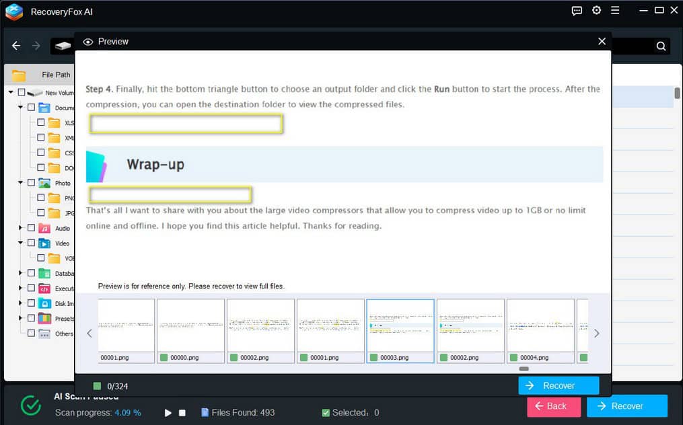Image resolution: width=683 pixels, height=425 pixels.
Task: Resume scan with the play button
Action: 168,412
